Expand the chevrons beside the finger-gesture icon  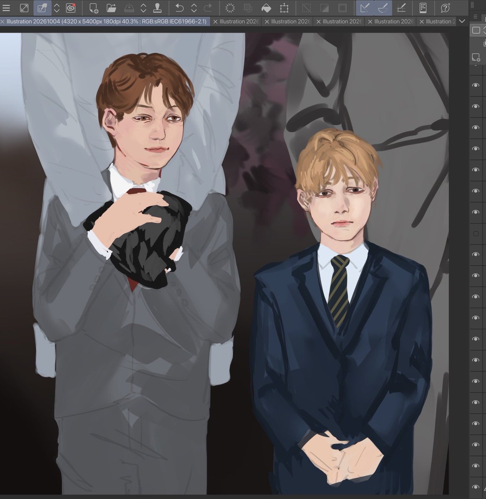(57, 8)
